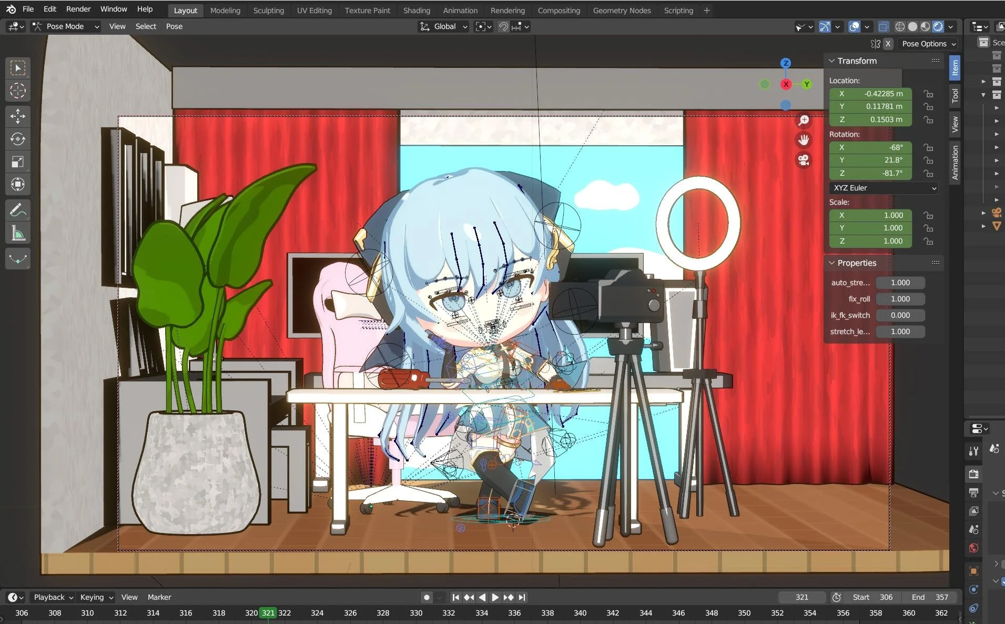Toggle lock for Location X

point(928,94)
